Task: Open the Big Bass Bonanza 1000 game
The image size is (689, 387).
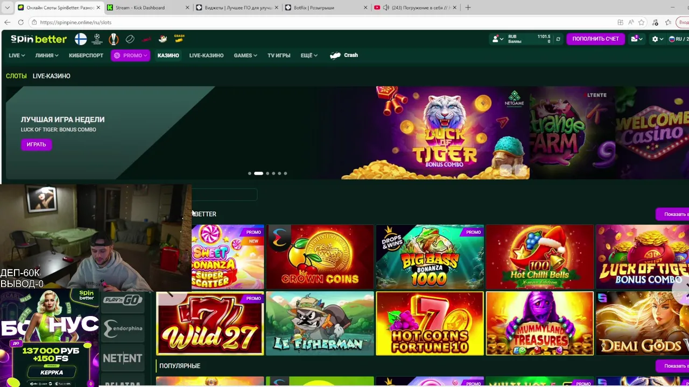Action: (430, 257)
